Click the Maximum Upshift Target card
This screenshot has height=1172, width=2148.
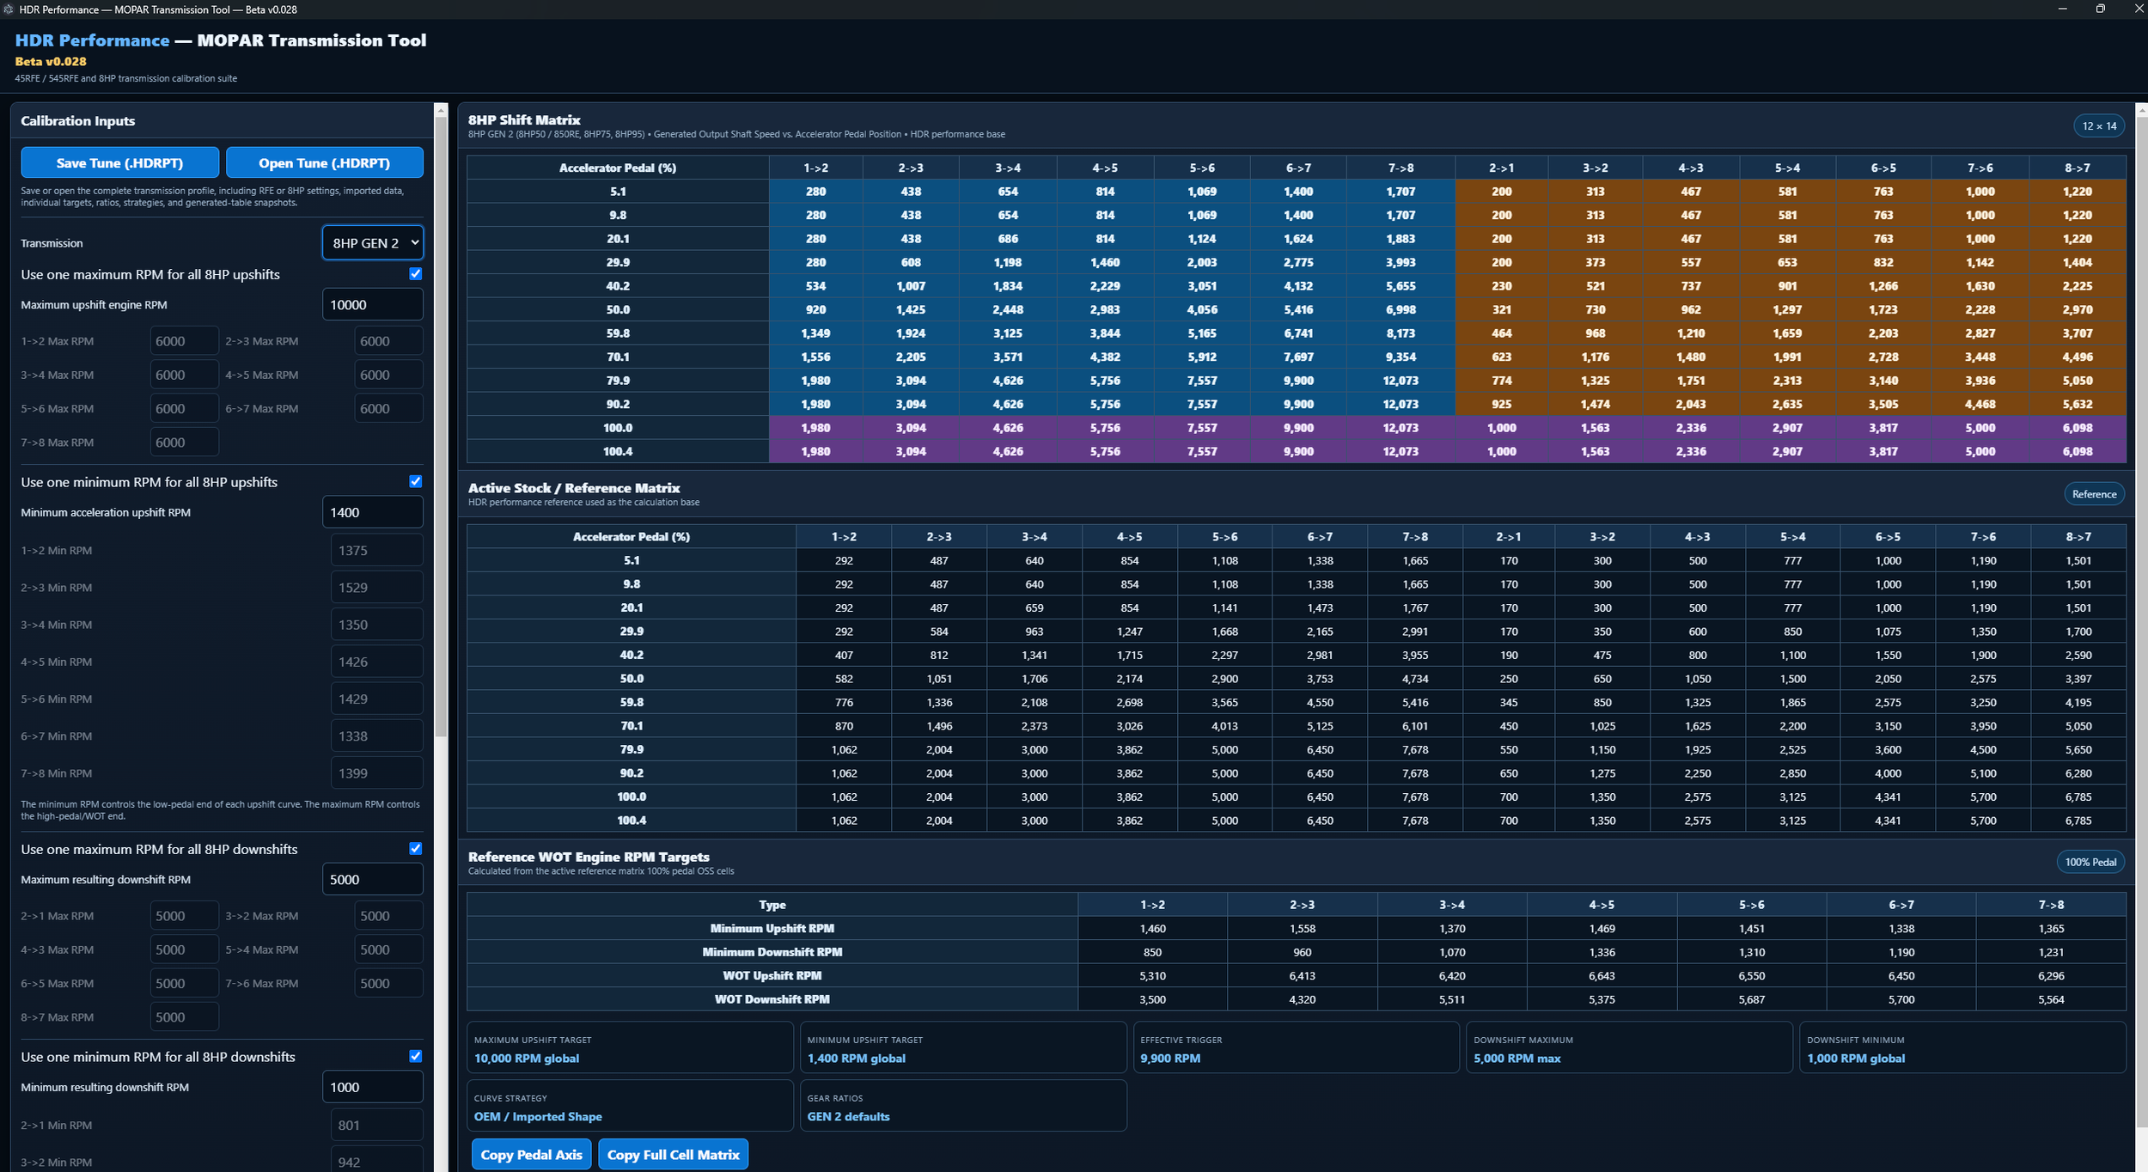(630, 1047)
